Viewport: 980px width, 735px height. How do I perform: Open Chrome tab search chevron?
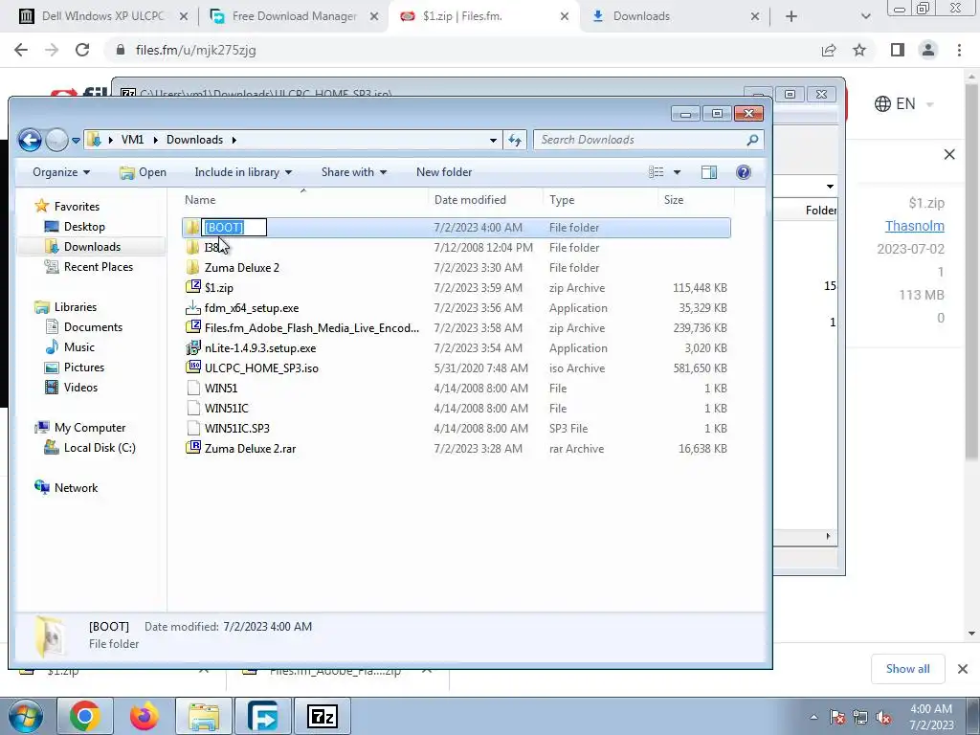pos(865,16)
